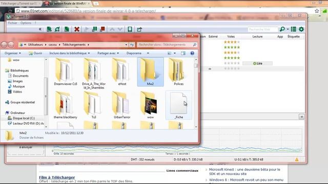Click the red Remove torrent X icon

click(x=77, y=29)
